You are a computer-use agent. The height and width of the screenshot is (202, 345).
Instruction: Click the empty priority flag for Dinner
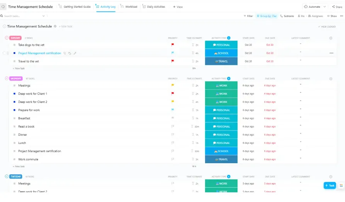tap(173, 134)
